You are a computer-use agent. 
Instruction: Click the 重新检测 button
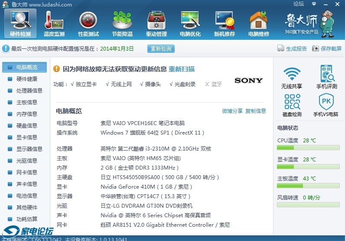(161, 49)
